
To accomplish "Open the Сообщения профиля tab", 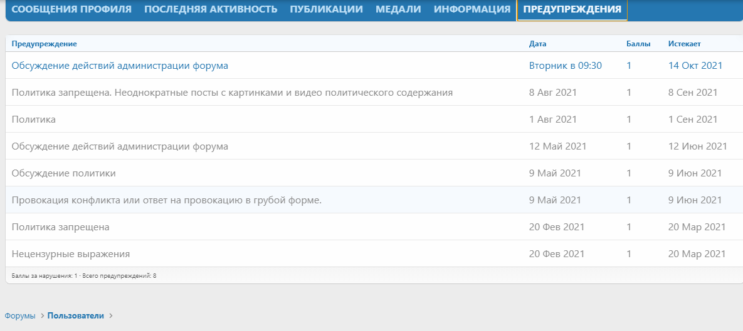I will 71,9.
